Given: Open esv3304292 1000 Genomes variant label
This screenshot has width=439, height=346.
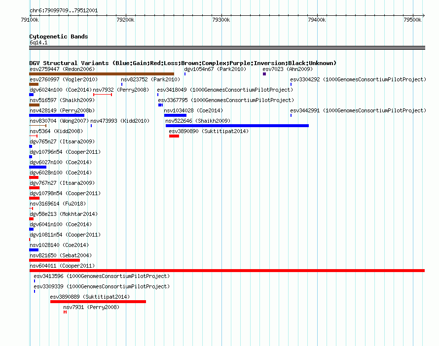Looking at the screenshot, I should click(x=358, y=79).
